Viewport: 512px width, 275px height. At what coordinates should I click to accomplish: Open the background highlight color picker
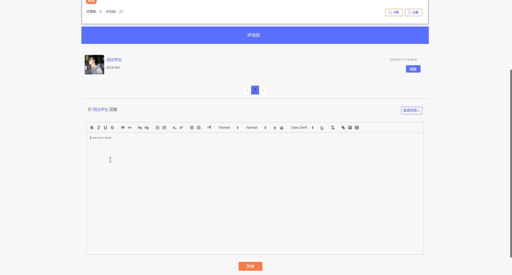point(282,128)
